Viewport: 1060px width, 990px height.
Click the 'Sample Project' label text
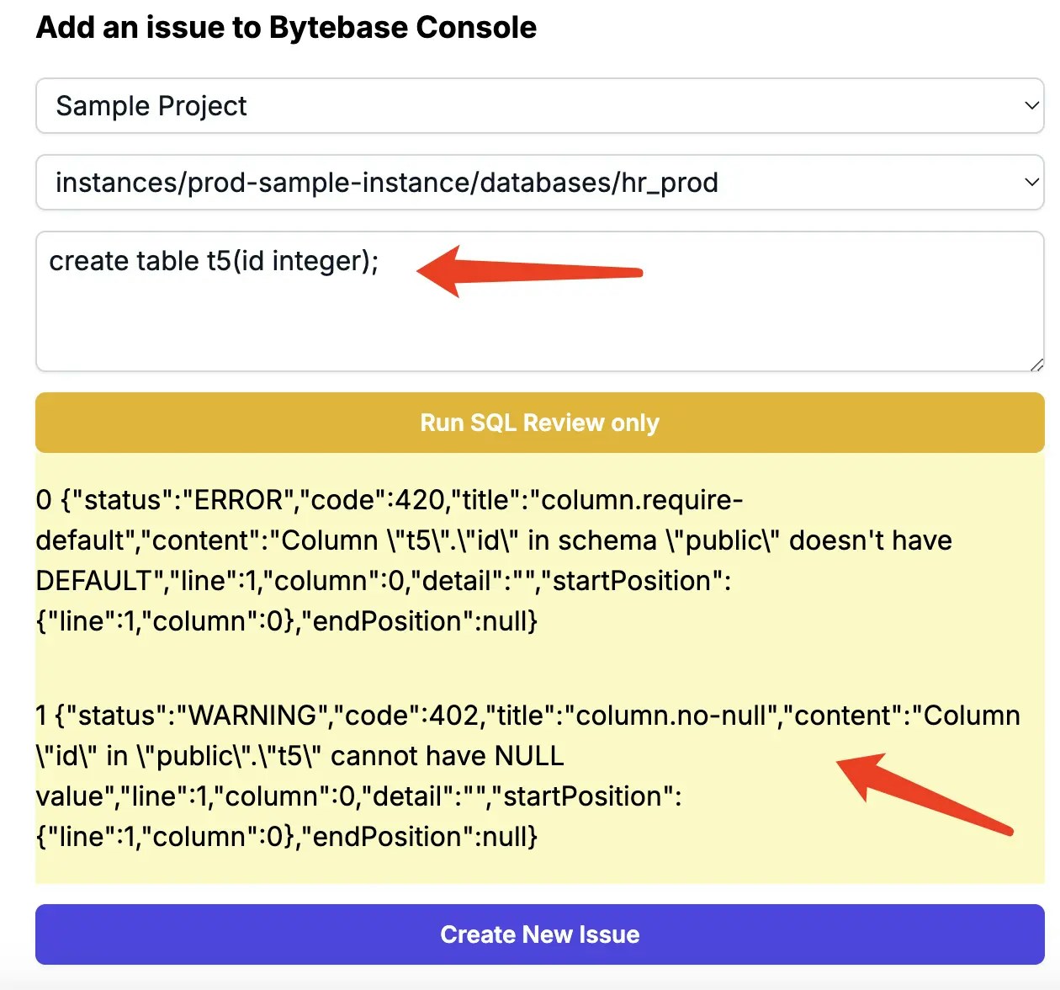coord(151,106)
